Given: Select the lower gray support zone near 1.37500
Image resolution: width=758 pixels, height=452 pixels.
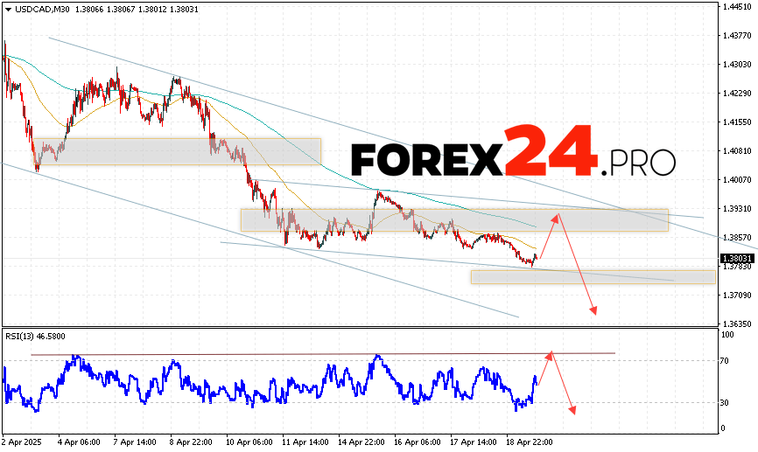Looking at the screenshot, I should tap(593, 276).
